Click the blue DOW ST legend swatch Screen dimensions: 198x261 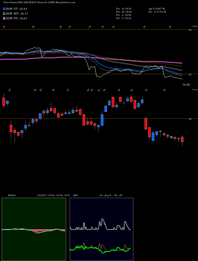pyautogui.click(x=4, y=9)
